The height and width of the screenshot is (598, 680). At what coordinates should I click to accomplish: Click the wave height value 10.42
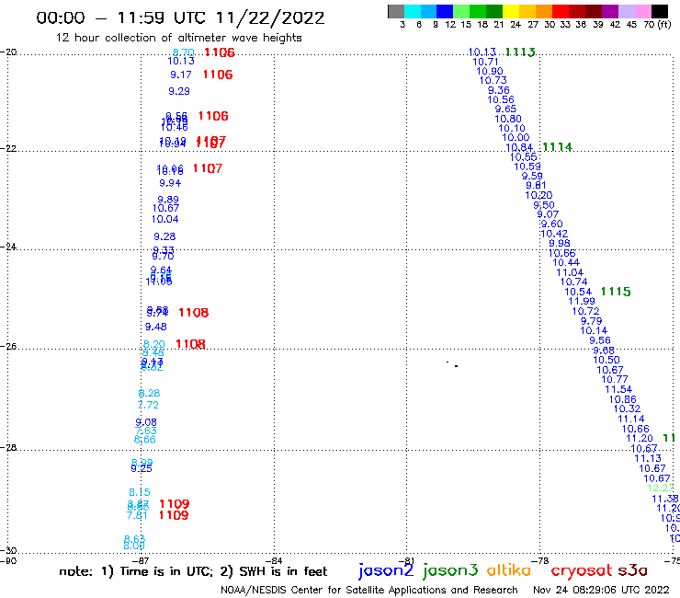pos(554,234)
